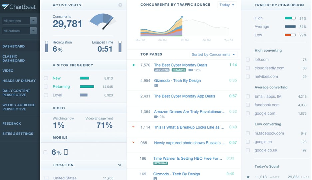The image size is (312, 180).
Task: Open Time Warner Is Setting HBO Free
Action: click(x=188, y=158)
